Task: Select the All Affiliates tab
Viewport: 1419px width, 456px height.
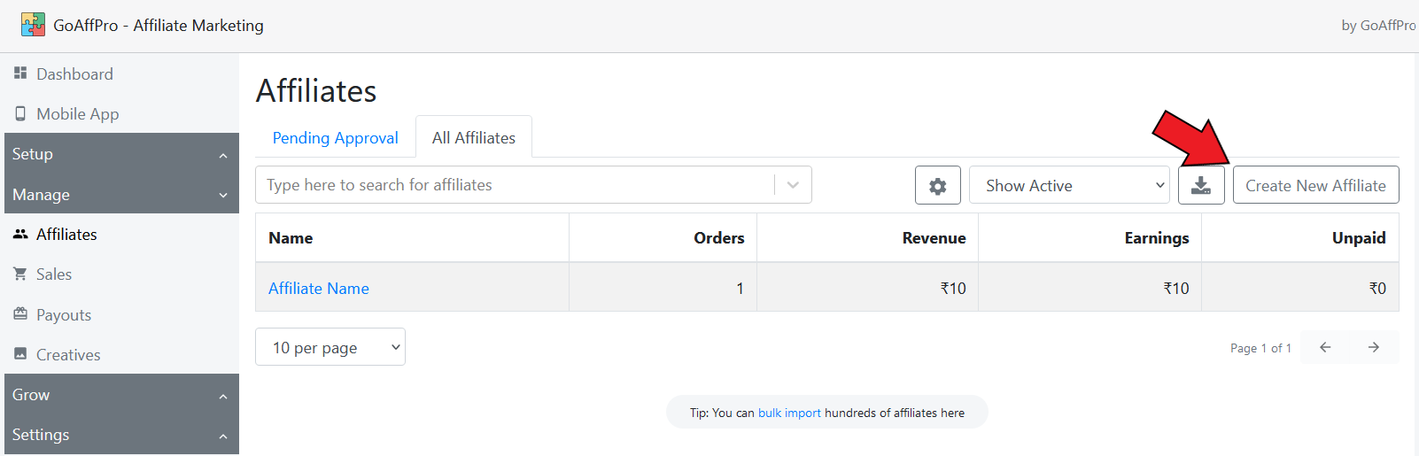Action: point(474,138)
